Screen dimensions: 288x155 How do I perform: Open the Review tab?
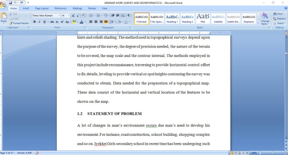[92, 8]
